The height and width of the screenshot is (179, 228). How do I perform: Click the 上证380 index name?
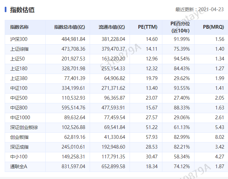tap(18, 78)
